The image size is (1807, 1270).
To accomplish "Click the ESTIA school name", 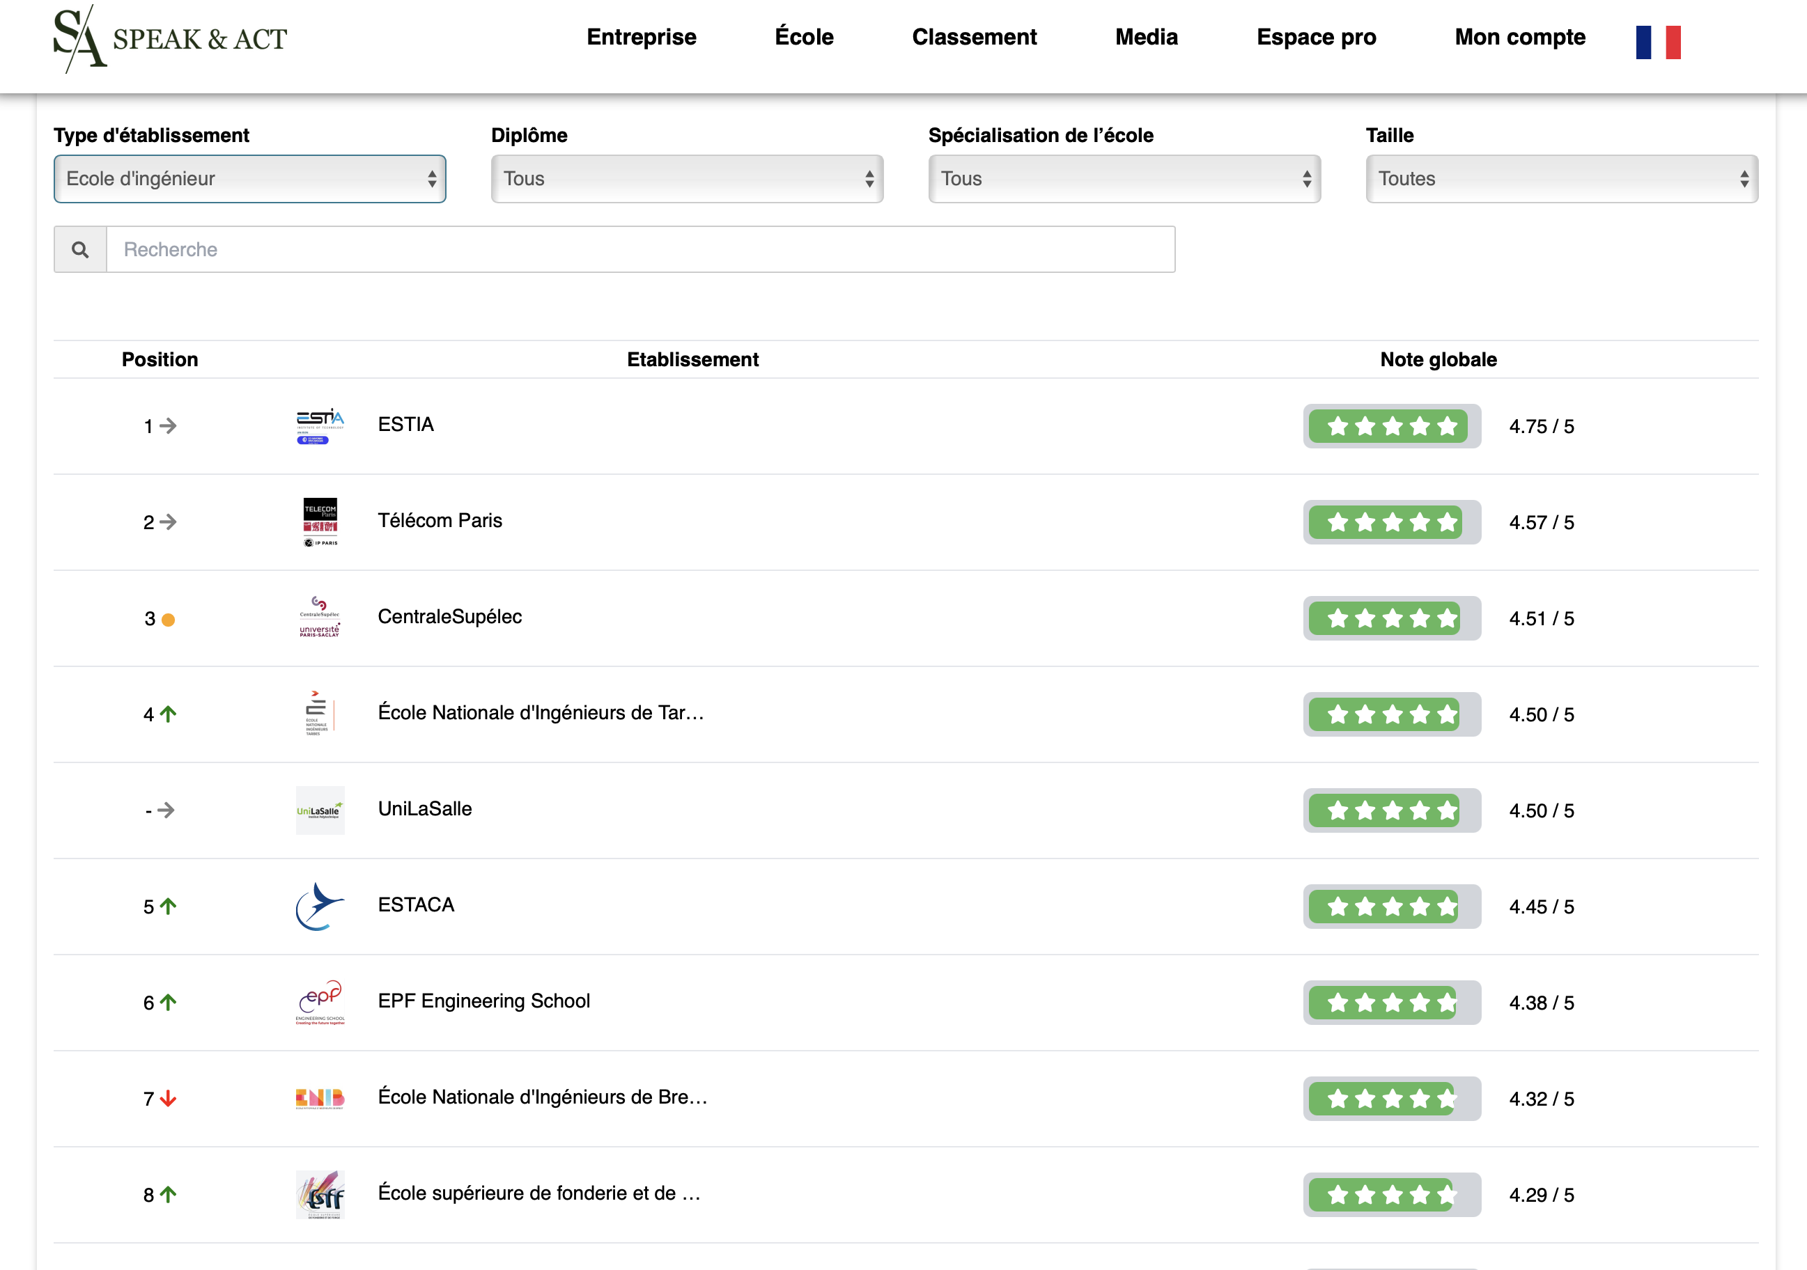I will (406, 424).
